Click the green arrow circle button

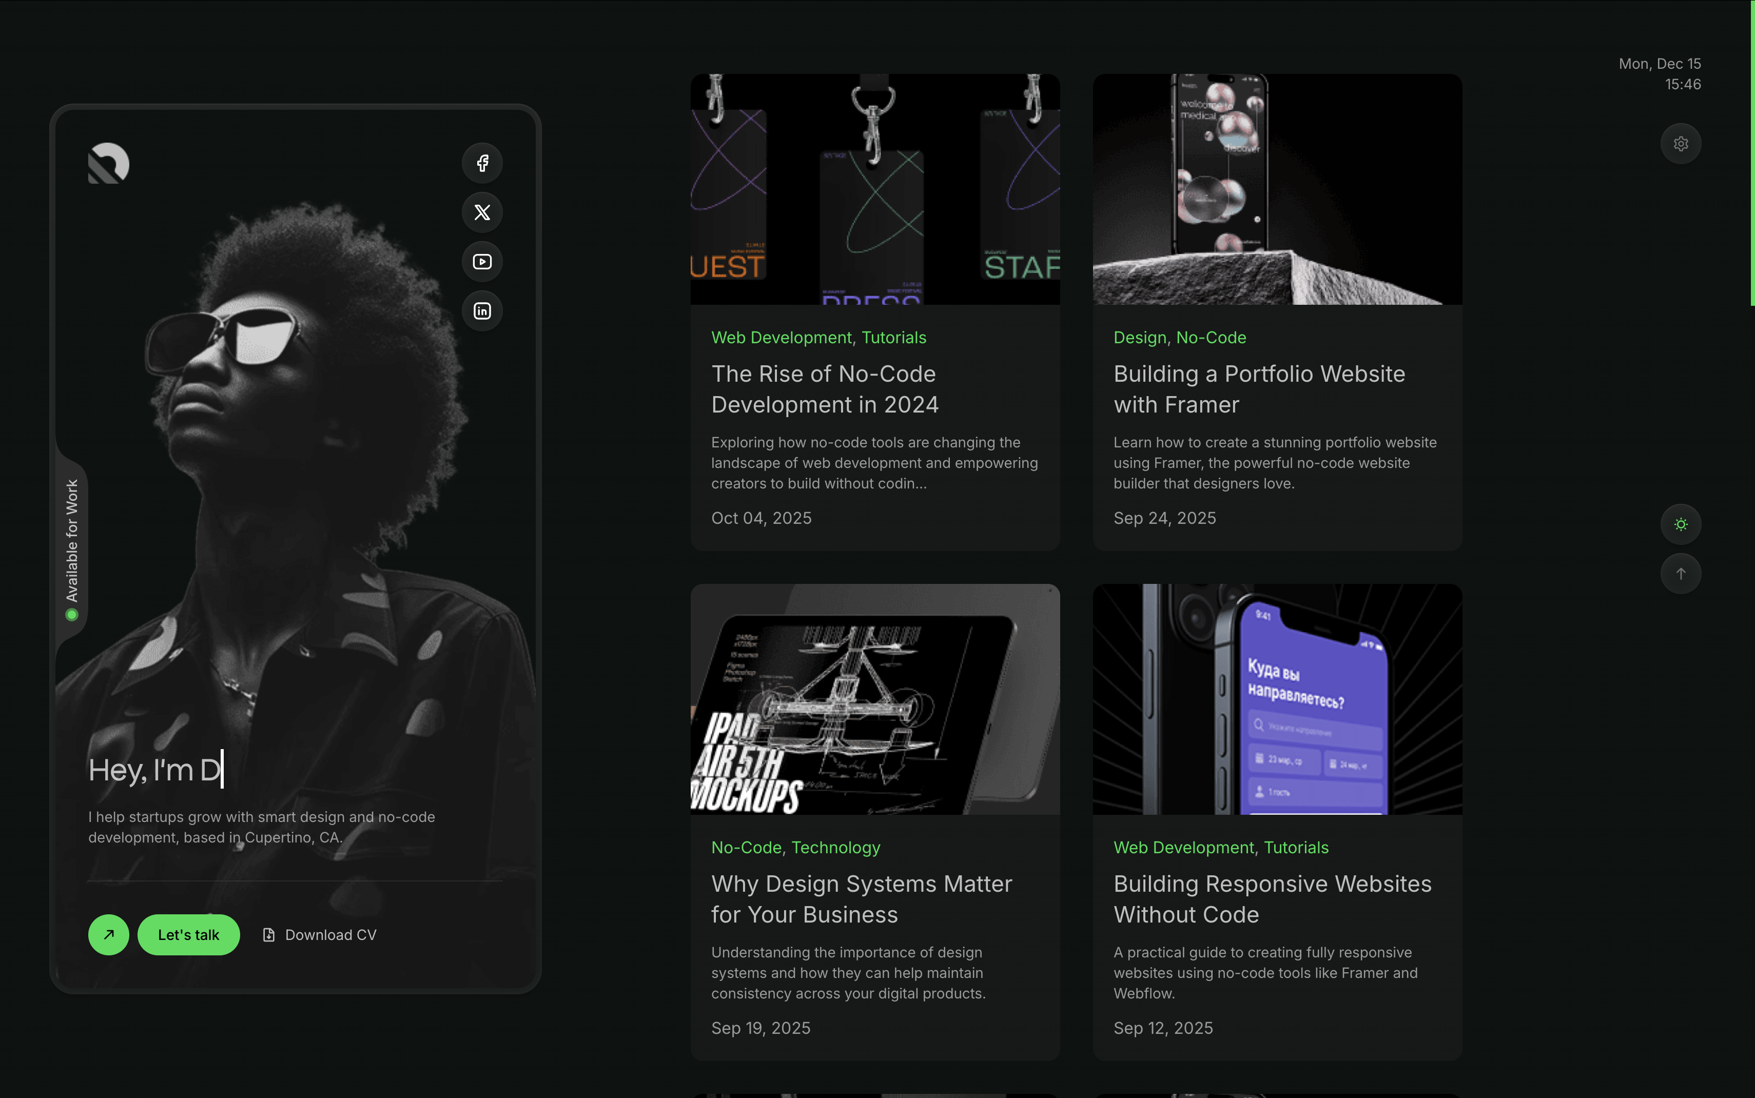click(x=109, y=935)
